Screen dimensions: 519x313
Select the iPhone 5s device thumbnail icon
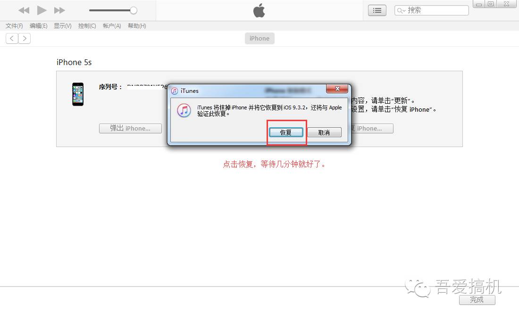77,94
